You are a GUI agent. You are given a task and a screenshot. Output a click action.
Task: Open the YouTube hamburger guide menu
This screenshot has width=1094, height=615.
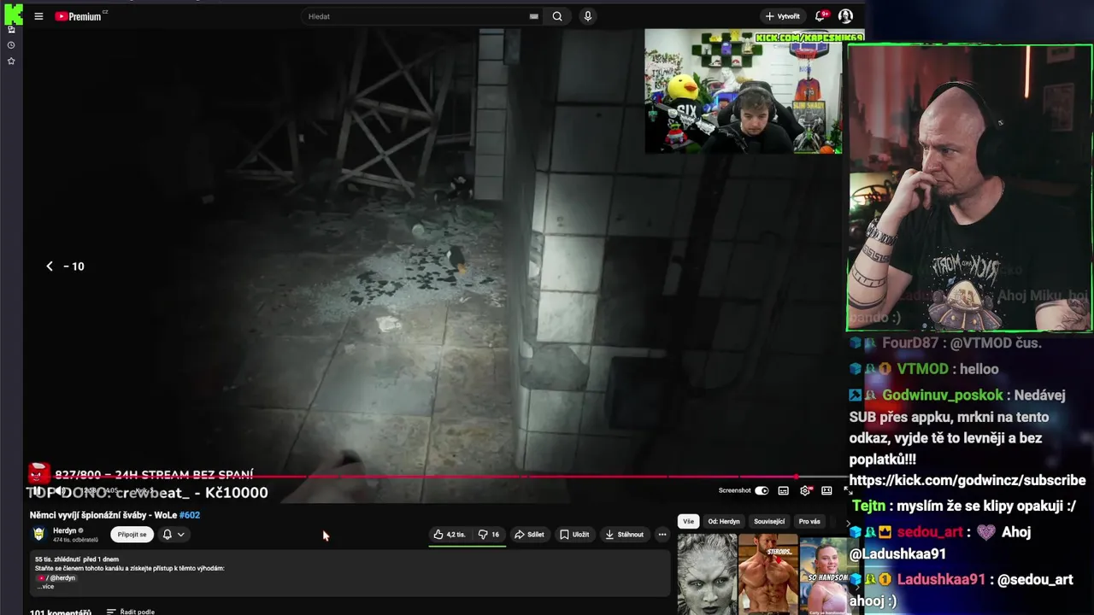(38, 16)
